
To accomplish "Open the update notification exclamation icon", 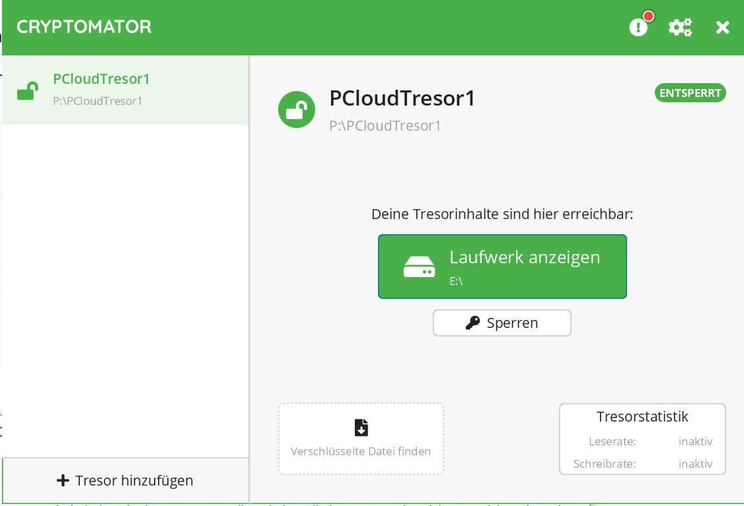I will click(639, 27).
